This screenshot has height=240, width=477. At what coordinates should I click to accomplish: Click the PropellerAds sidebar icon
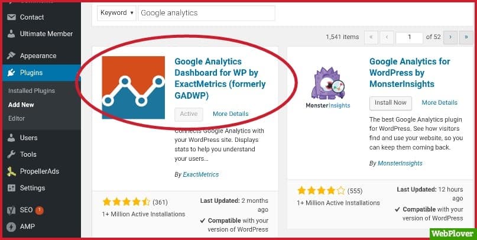tap(11, 171)
